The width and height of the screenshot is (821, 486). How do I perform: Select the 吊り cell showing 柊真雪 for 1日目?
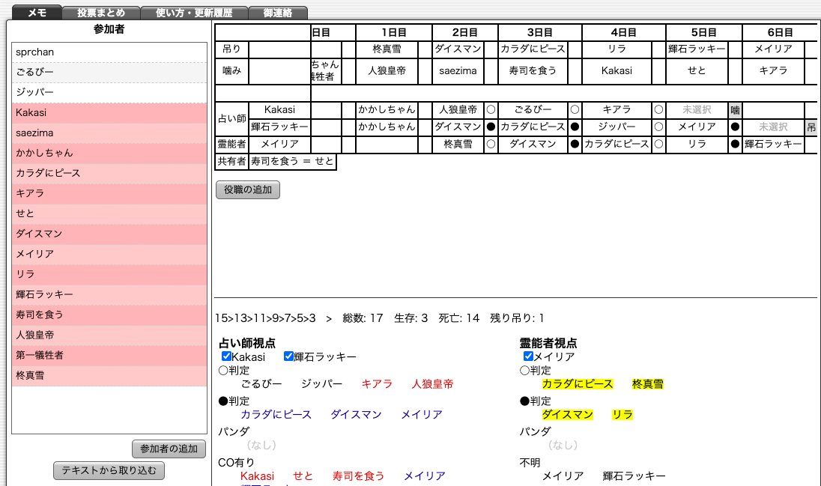coord(387,49)
